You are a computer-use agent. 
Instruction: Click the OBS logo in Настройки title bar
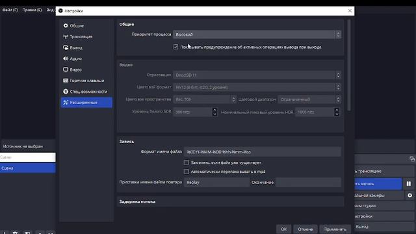click(60, 10)
